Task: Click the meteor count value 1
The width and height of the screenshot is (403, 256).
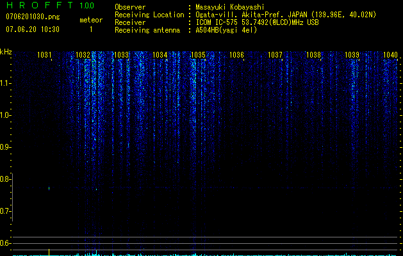Action: pyautogui.click(x=91, y=29)
